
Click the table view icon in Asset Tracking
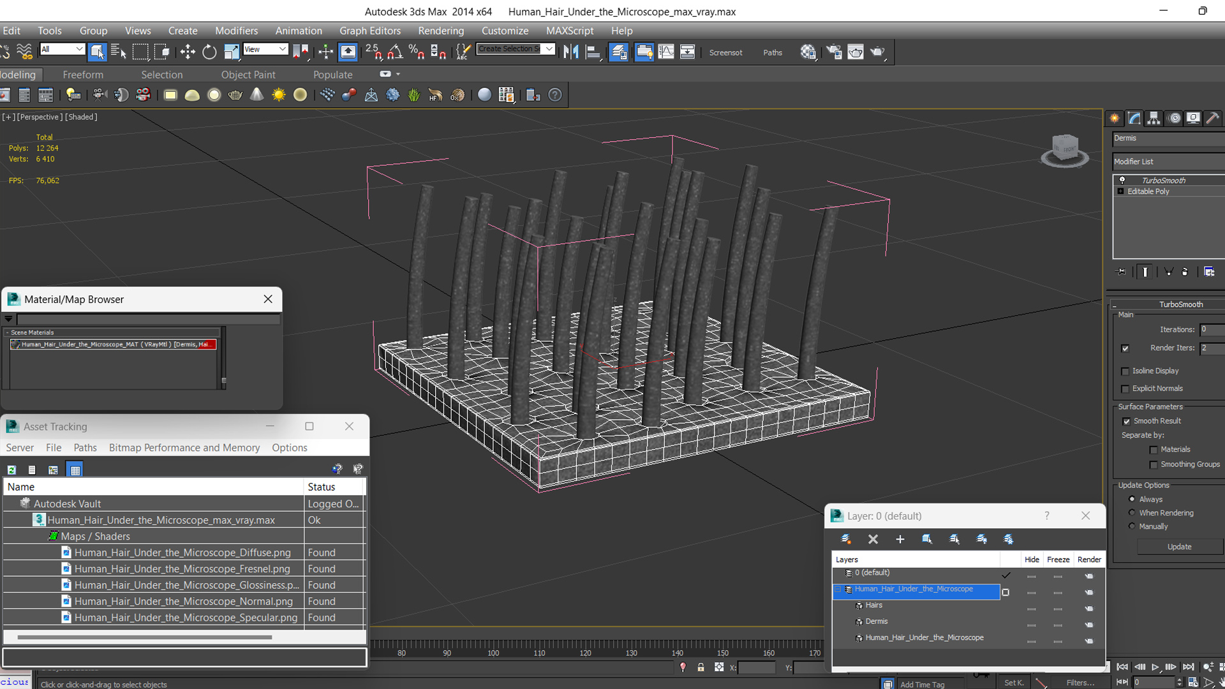click(75, 470)
